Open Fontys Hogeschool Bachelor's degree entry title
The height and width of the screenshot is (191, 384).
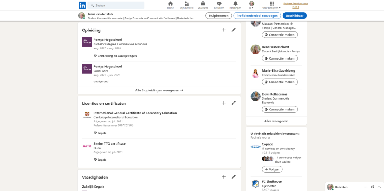click(108, 40)
